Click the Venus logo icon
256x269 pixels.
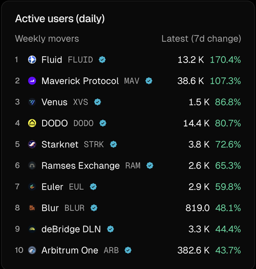point(32,102)
